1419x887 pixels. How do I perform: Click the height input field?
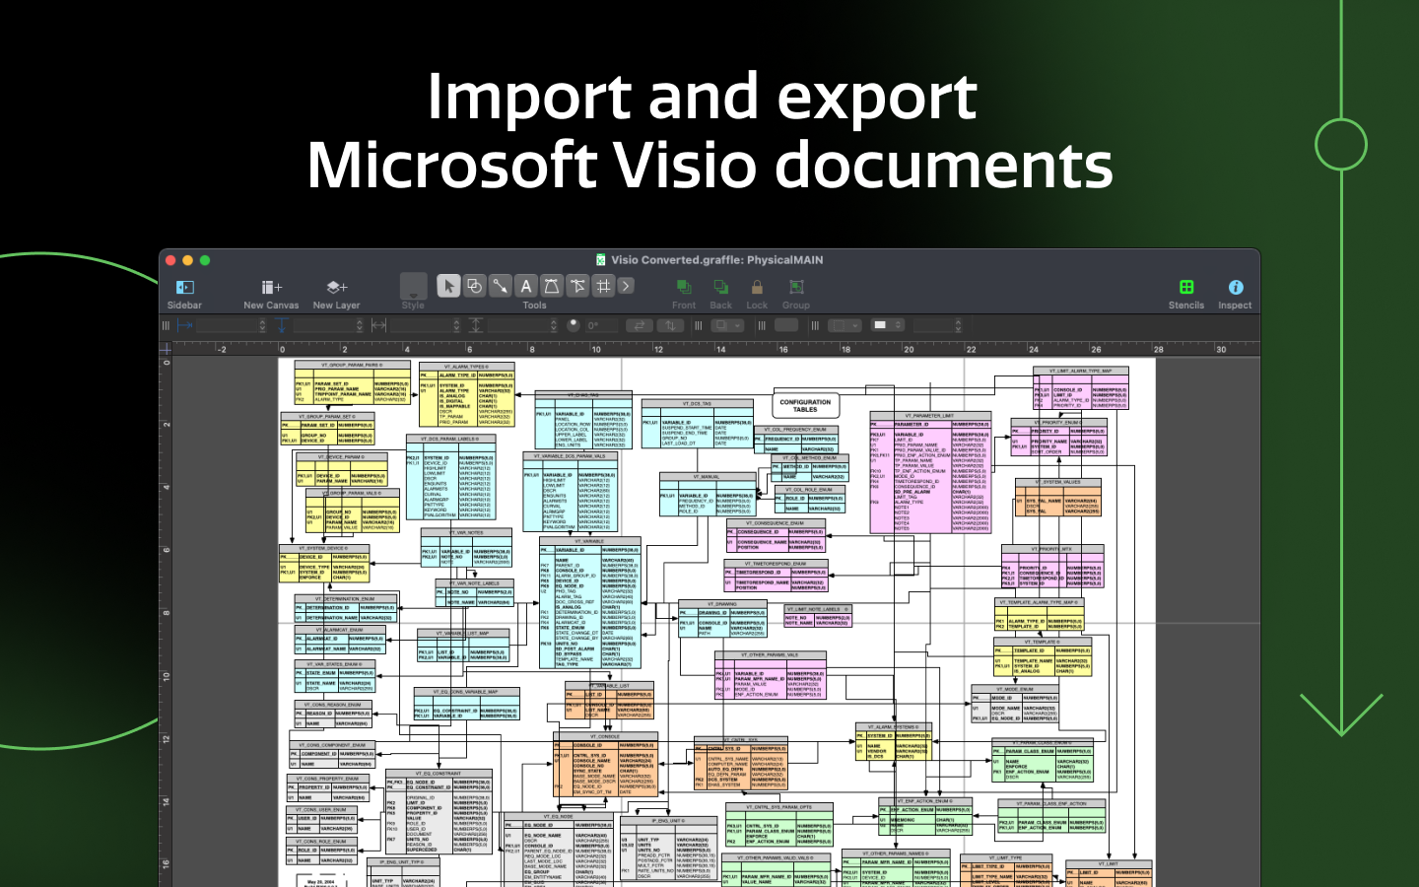tap(516, 325)
